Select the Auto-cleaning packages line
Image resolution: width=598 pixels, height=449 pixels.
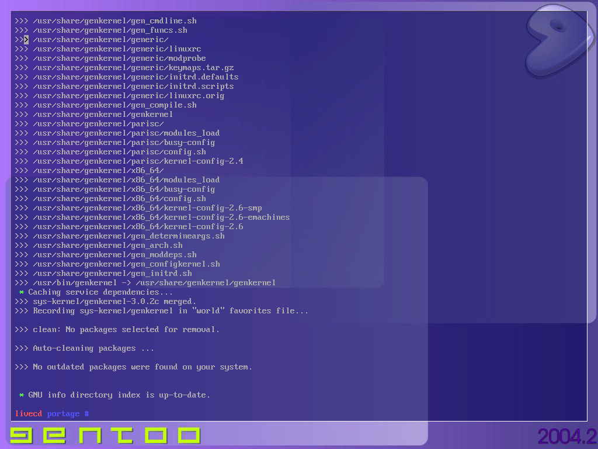tap(84, 348)
